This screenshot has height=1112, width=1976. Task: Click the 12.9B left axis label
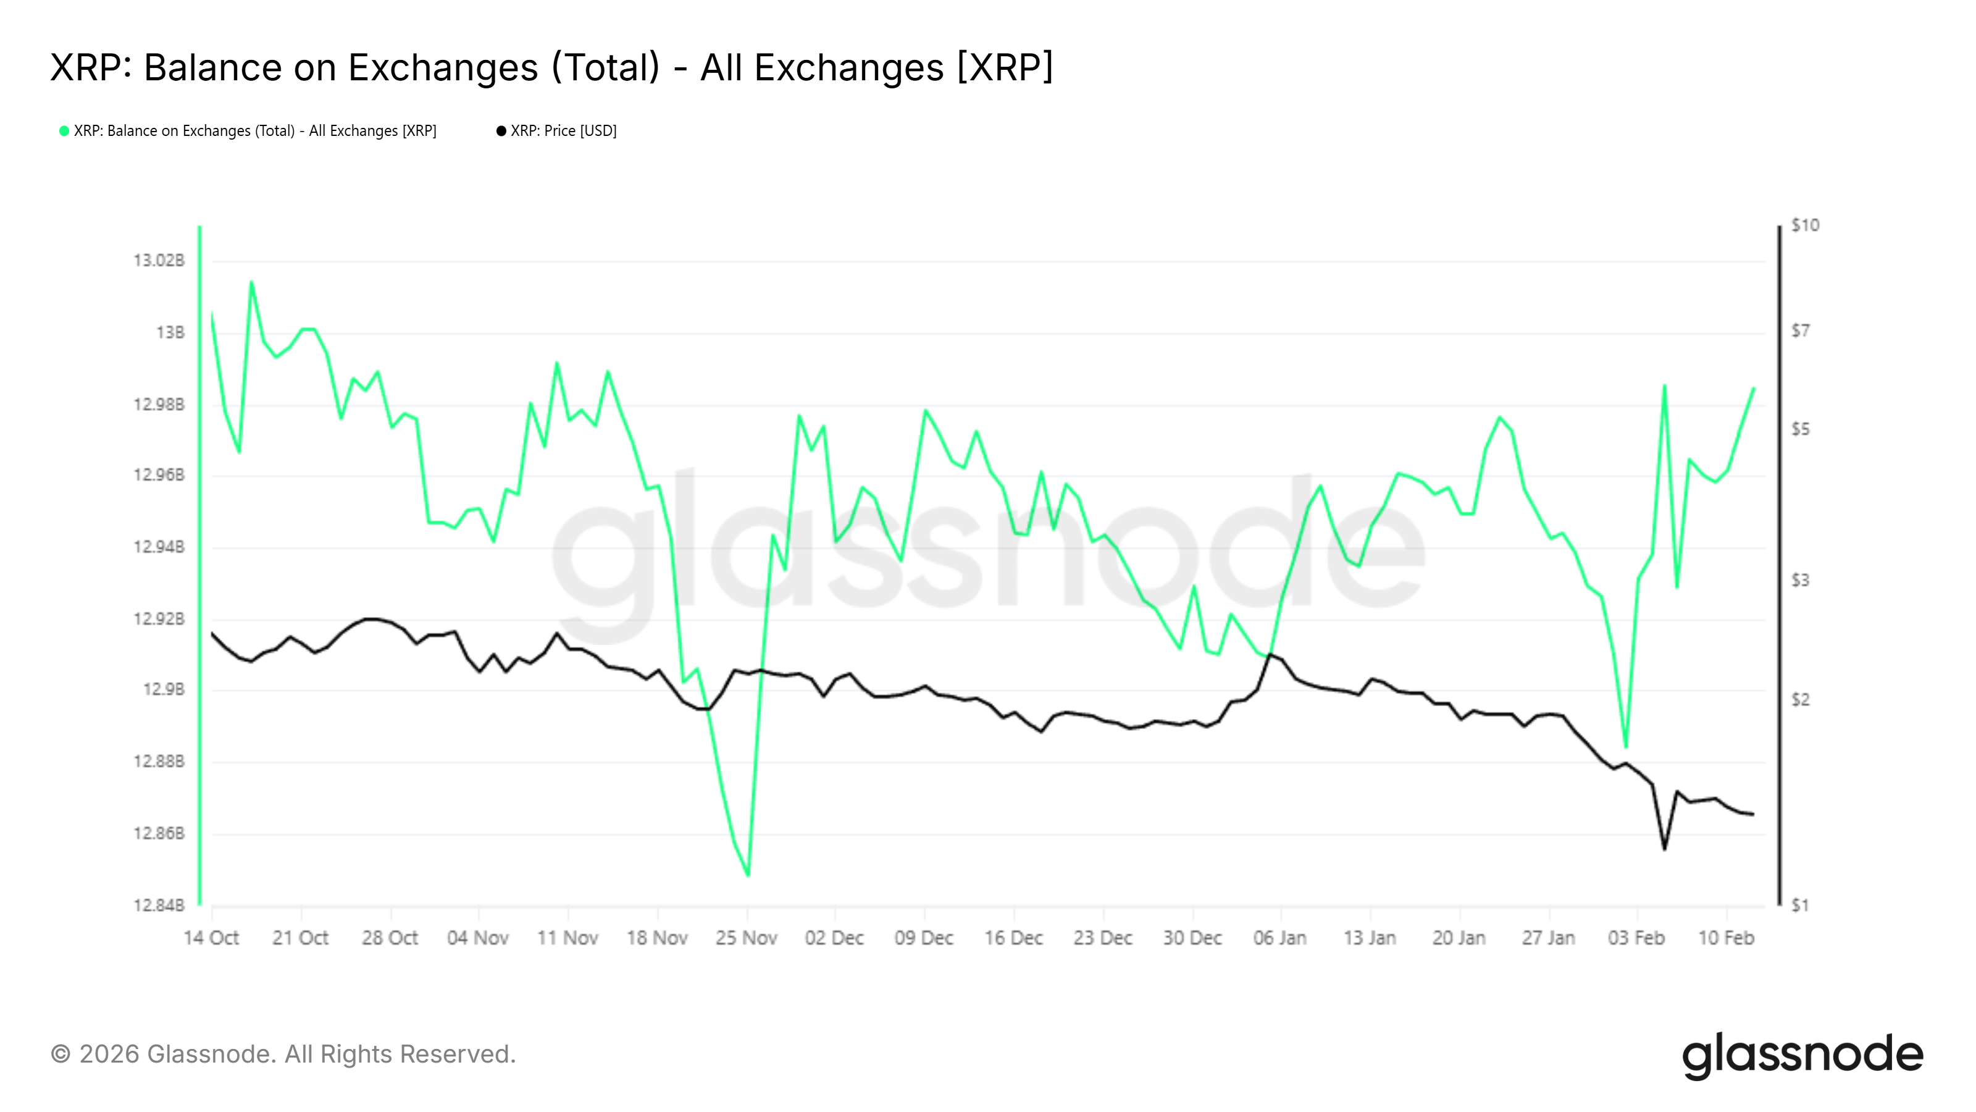[164, 690]
